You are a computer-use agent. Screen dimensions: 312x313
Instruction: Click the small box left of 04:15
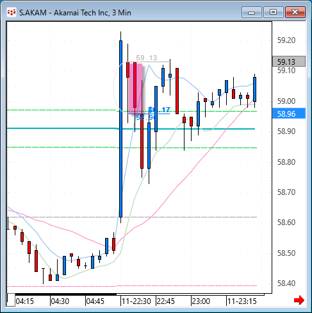11,300
